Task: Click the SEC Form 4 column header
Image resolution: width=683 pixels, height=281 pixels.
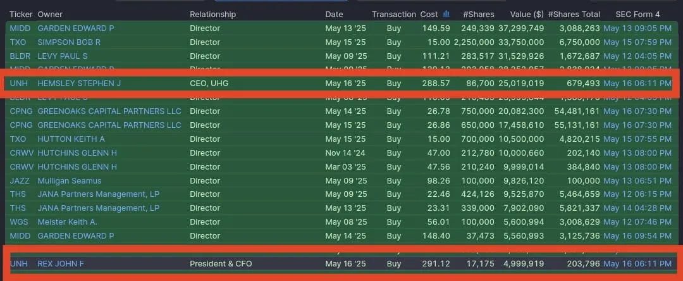Action: point(637,15)
